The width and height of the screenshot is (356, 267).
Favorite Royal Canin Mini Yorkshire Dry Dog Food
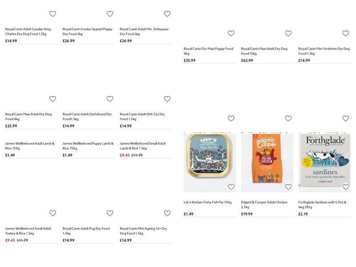pyautogui.click(x=346, y=33)
